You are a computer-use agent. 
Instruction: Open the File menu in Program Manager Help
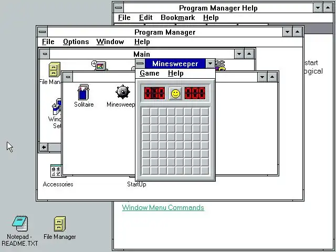[x=124, y=17]
